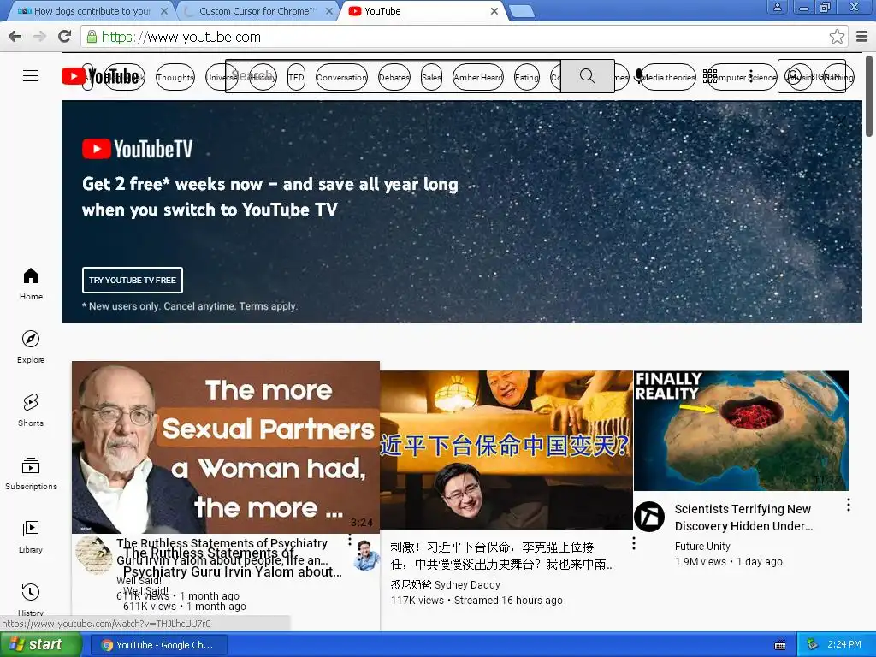
Task: Open Explore in sidebar
Action: (x=31, y=347)
